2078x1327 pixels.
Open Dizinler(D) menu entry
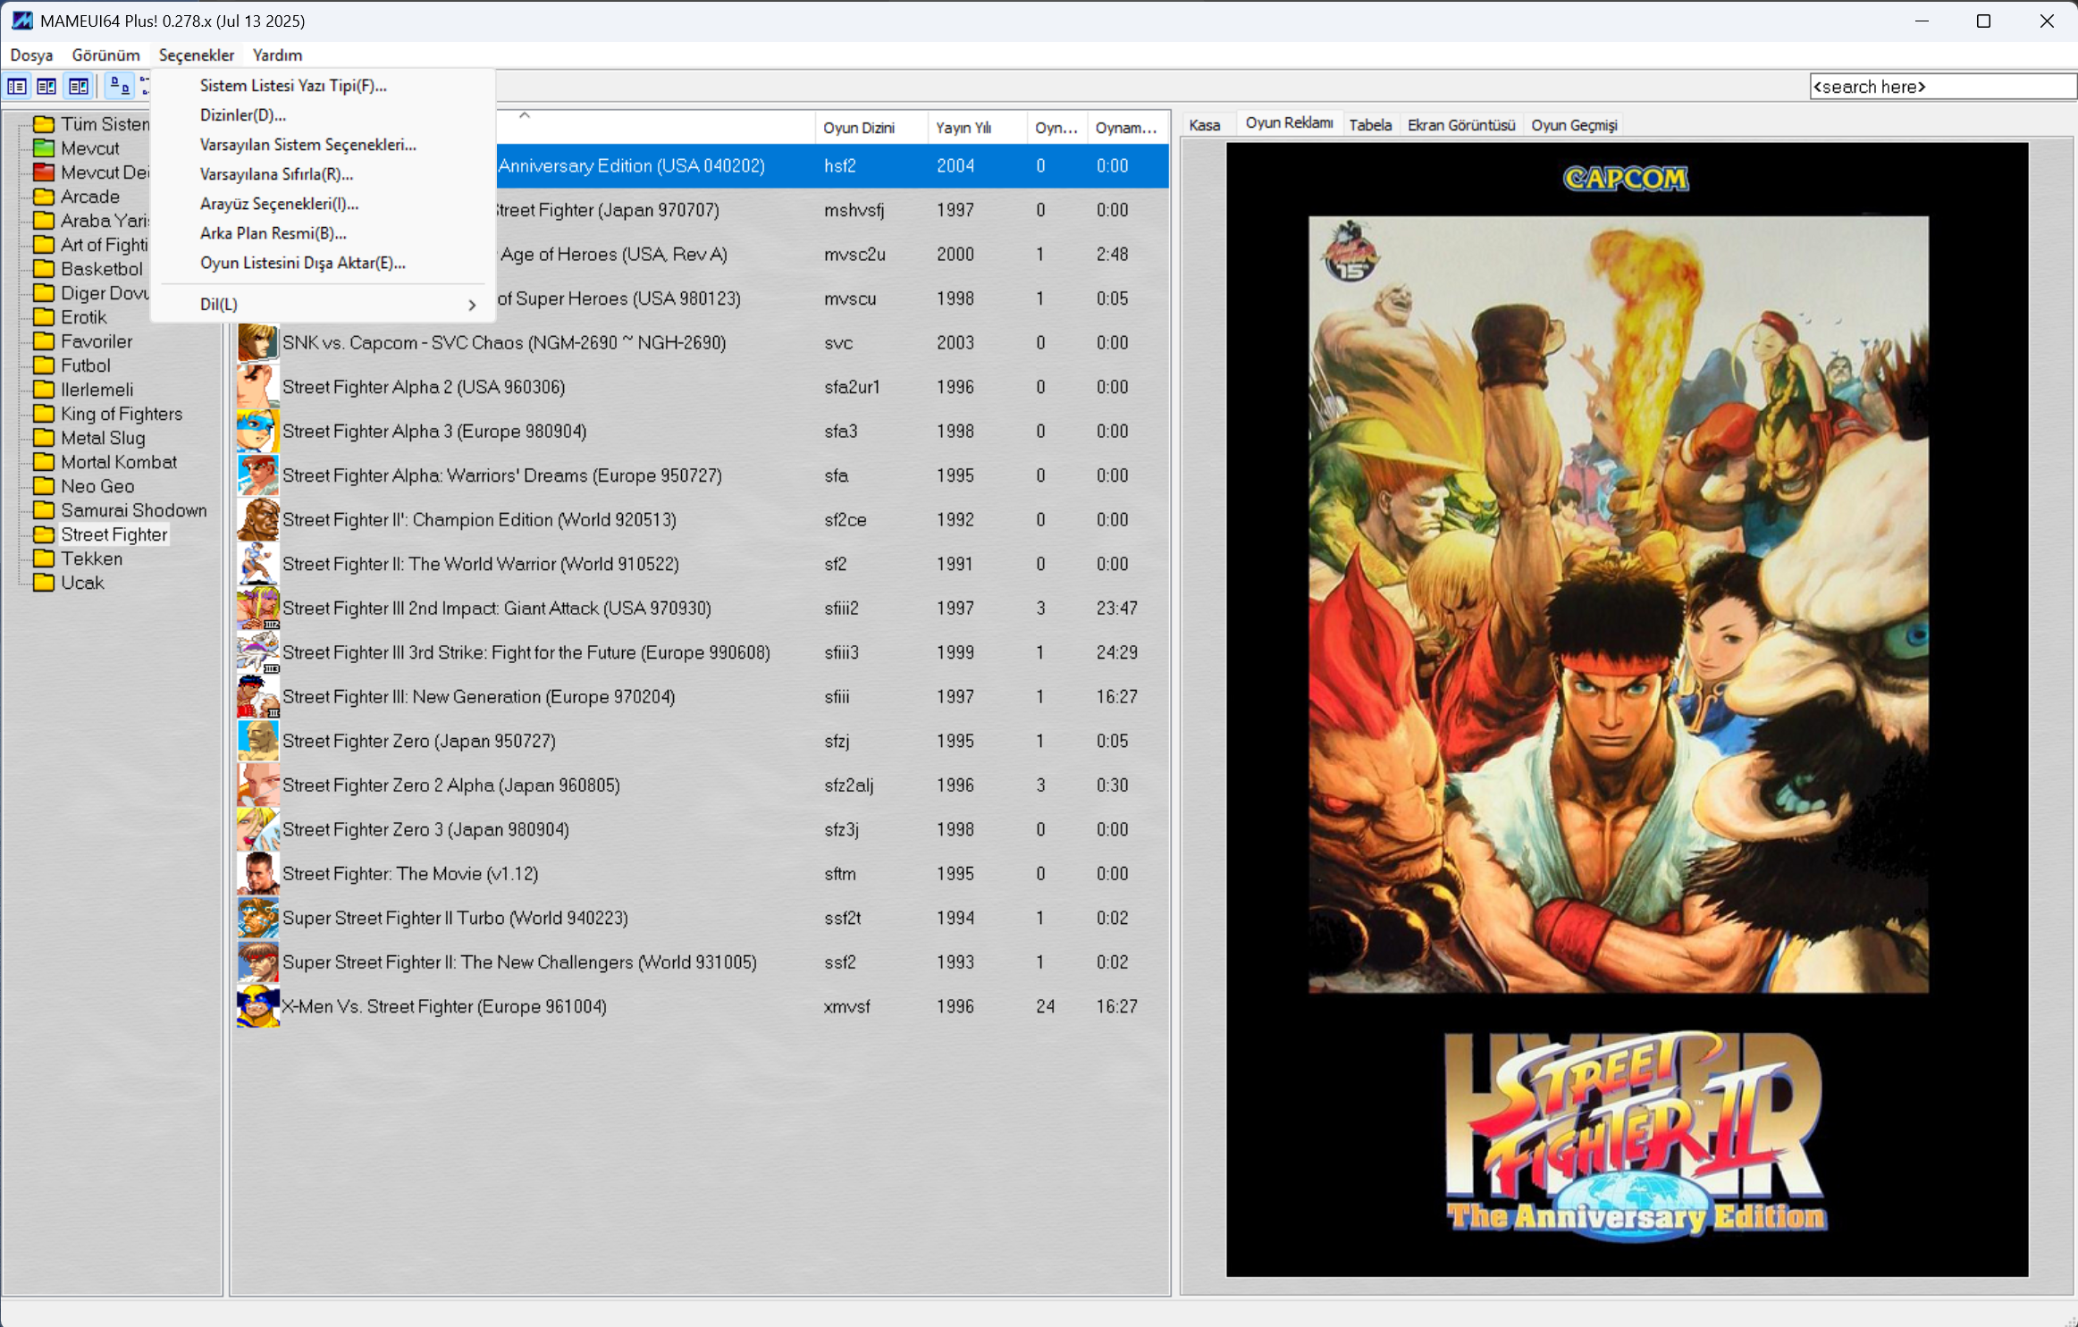(324, 115)
